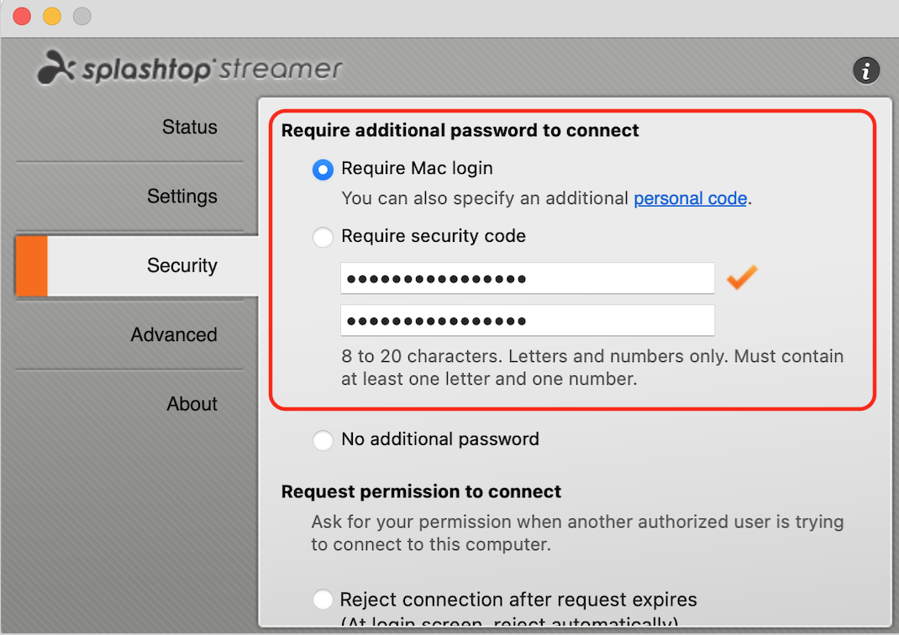
Task: Click the info icon in the top-right corner
Action: click(866, 71)
